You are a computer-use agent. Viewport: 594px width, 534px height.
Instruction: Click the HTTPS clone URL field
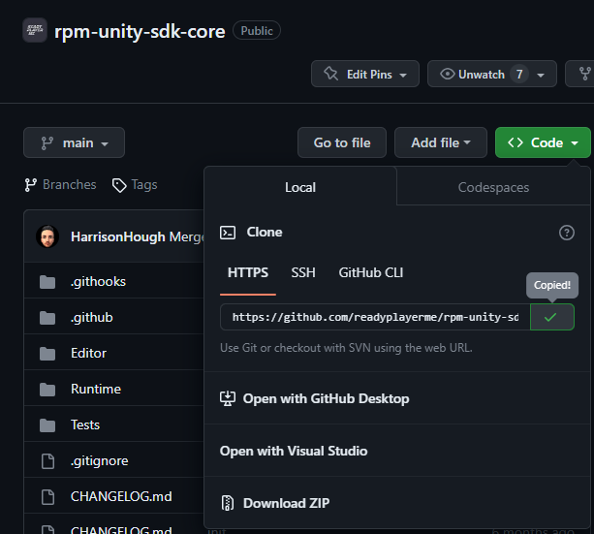[x=375, y=317]
